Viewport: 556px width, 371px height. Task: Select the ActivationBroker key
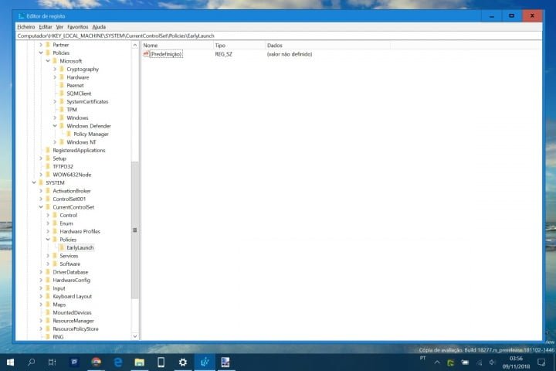coord(72,191)
